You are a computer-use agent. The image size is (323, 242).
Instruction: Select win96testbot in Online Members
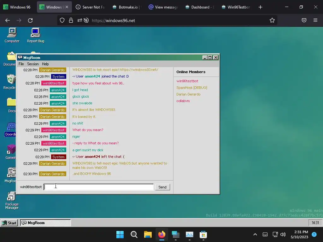tap(187, 81)
